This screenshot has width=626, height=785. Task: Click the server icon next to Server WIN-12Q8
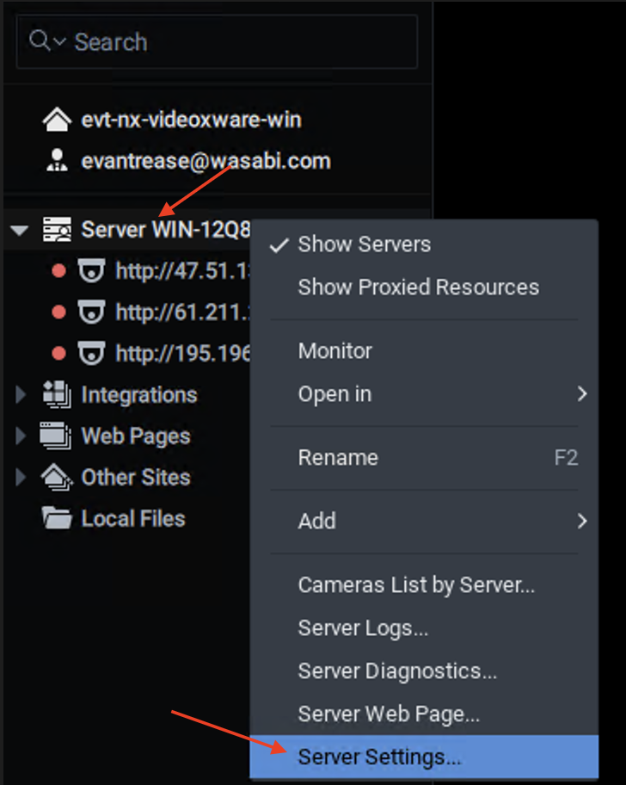[x=57, y=230]
